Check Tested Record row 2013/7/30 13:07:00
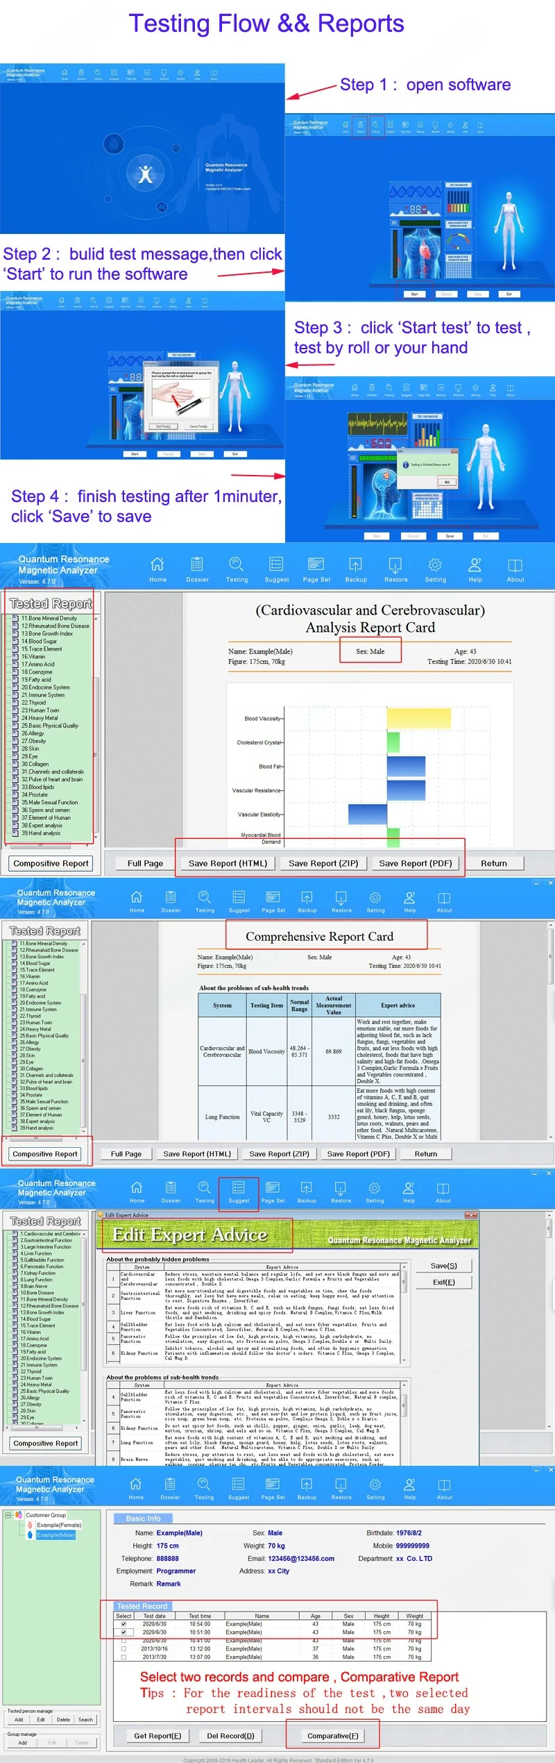Viewport: 555px width, 1763px height. point(123,1657)
